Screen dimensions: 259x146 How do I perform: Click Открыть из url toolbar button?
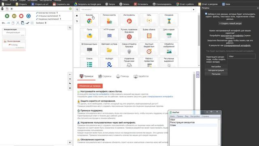[40, 4]
